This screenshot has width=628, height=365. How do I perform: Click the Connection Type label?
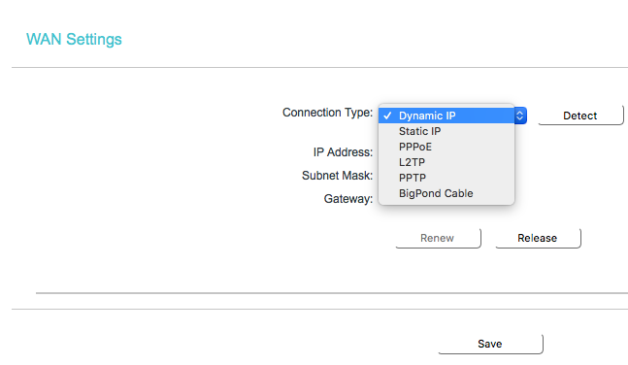[328, 113]
